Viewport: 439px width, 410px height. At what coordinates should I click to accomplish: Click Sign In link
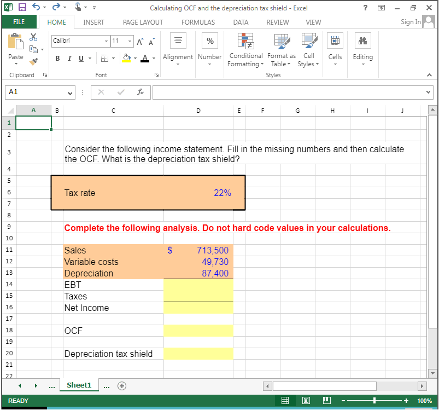click(x=411, y=22)
